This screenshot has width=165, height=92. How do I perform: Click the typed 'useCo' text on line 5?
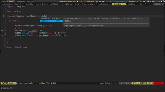pyautogui.click(x=44, y=16)
